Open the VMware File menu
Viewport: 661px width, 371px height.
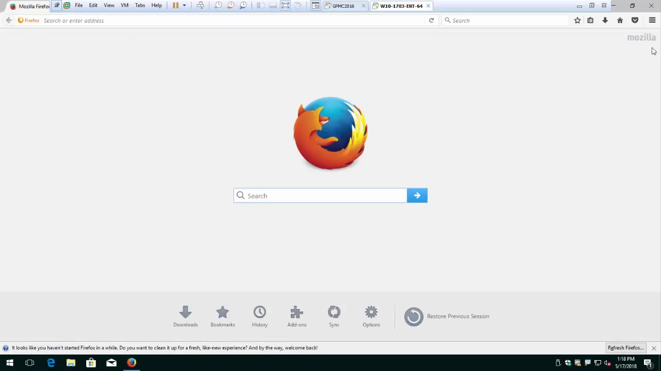coord(79,6)
